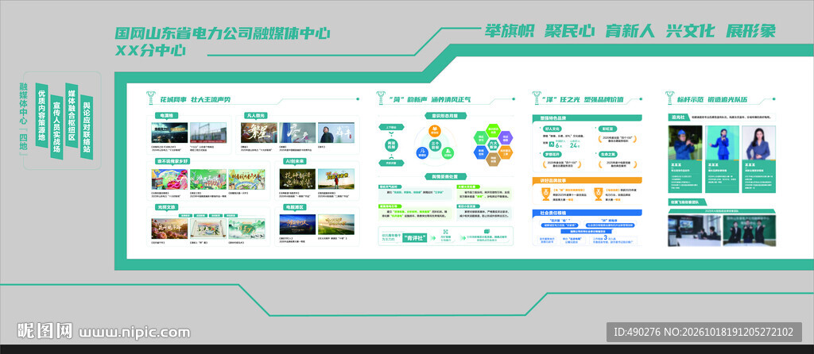Click the 举旗帜 slogan
The height and width of the screenshot is (354, 814).
click(x=508, y=31)
